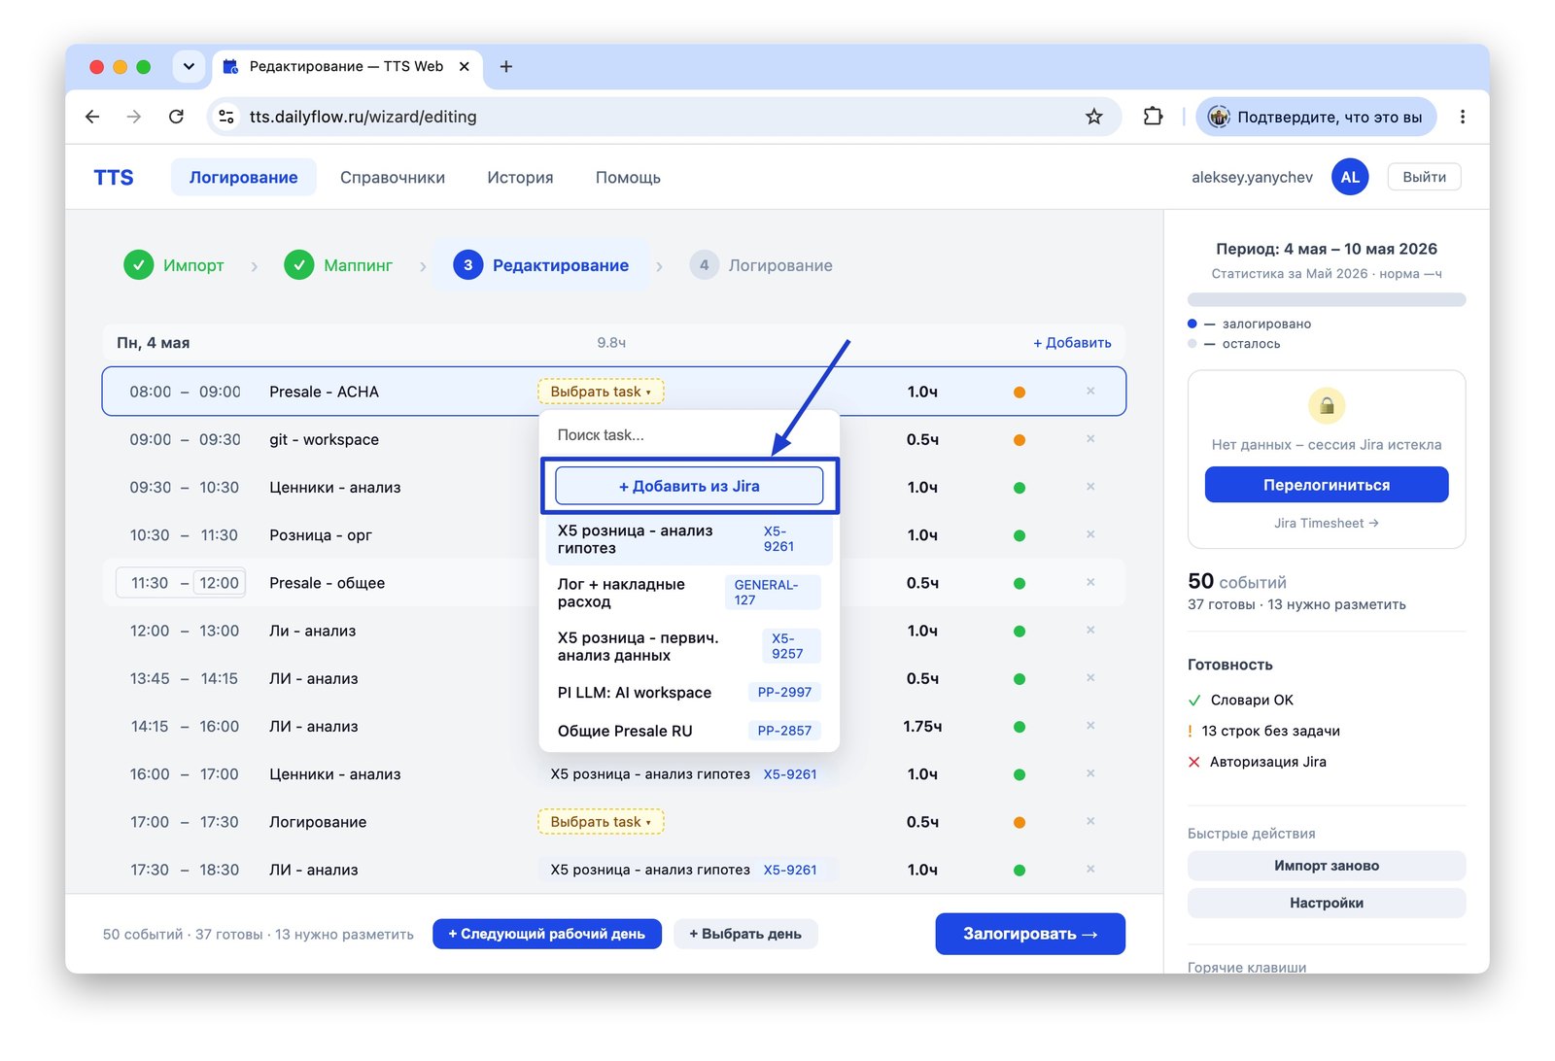Click the + Добавить из Jira button
This screenshot has height=1061, width=1555.
(689, 486)
